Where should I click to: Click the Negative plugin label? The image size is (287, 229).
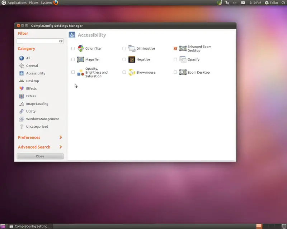coord(143,59)
